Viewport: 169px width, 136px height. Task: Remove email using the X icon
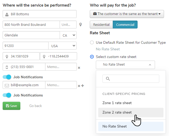click(x=79, y=86)
